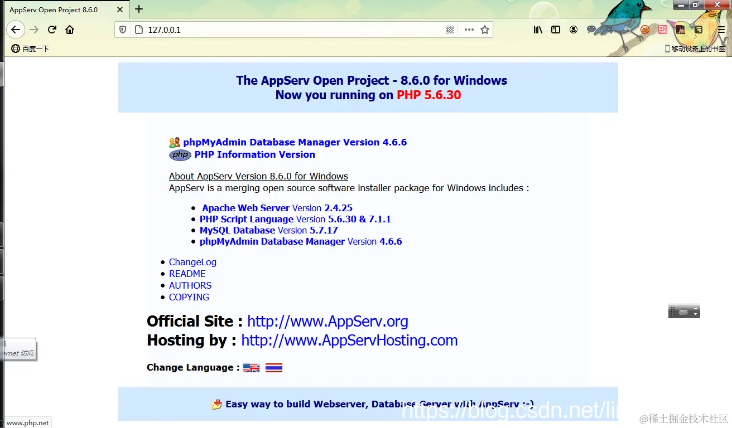Go back with the browser back arrow
Screen dimensions: 732x428
tap(16, 30)
